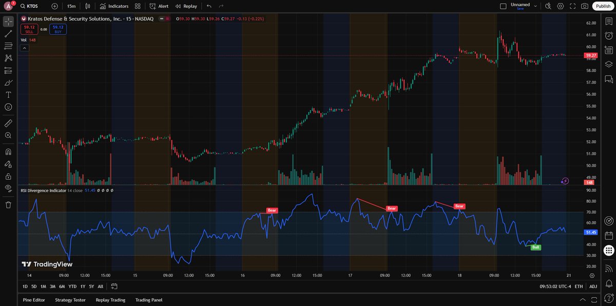Screen dimensions: 616x306
Task: Start bar Replay mode
Action: (186, 6)
